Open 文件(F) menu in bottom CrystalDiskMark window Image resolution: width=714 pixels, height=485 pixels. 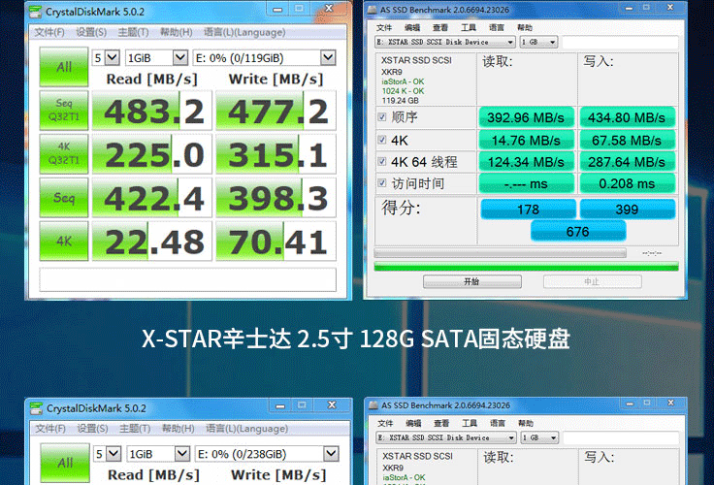pyautogui.click(x=50, y=429)
